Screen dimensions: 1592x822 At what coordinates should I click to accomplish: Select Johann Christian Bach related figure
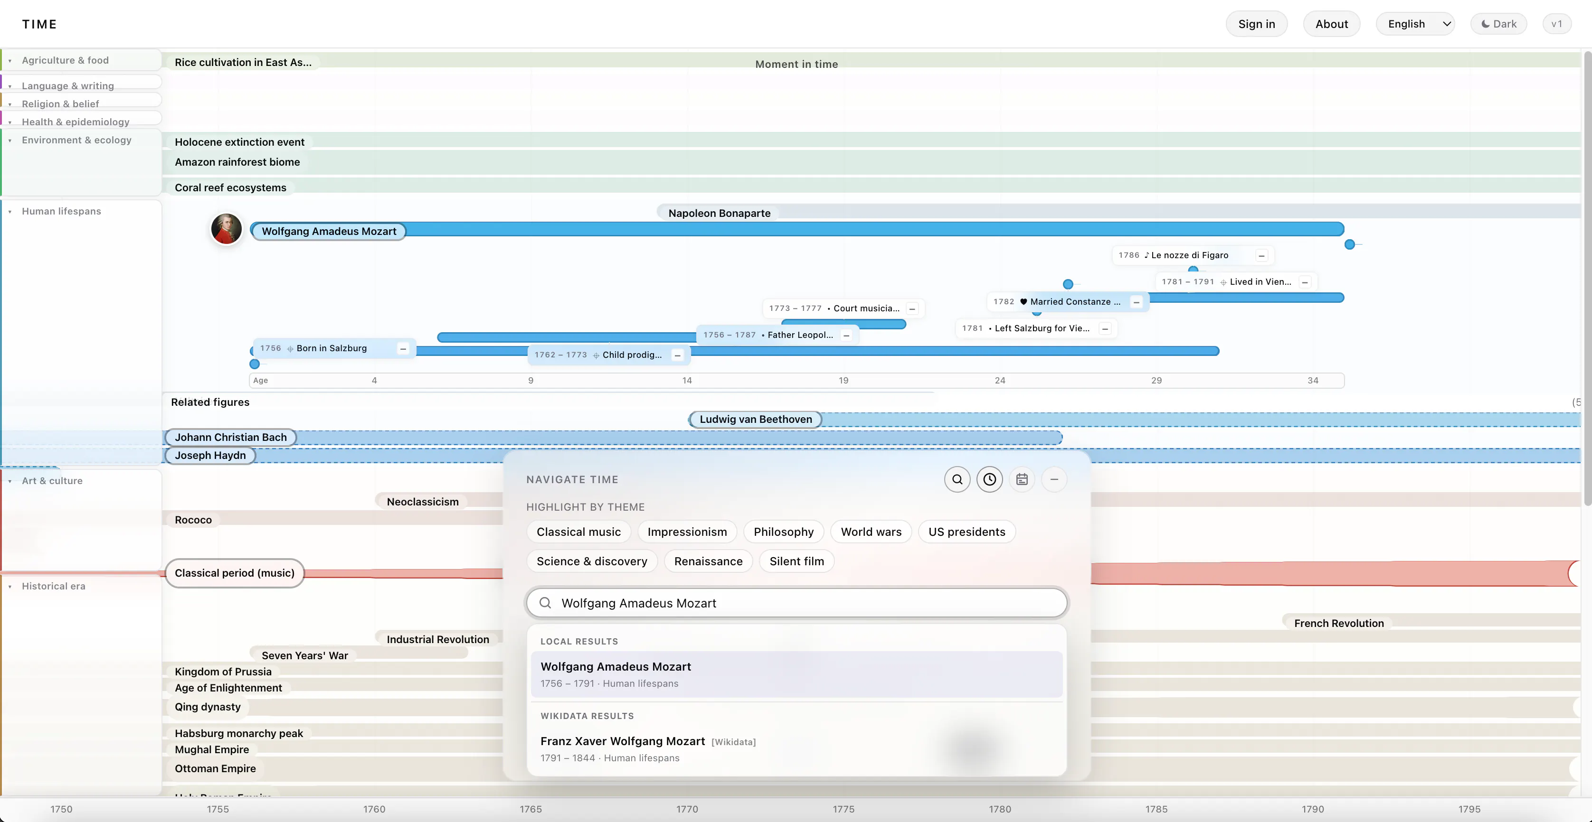coord(230,437)
